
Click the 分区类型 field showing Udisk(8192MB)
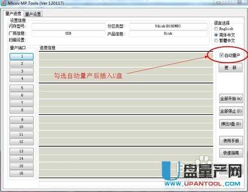pos(168,26)
